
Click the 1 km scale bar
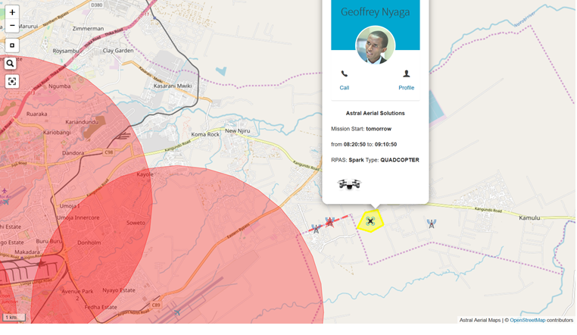pyautogui.click(x=14, y=317)
